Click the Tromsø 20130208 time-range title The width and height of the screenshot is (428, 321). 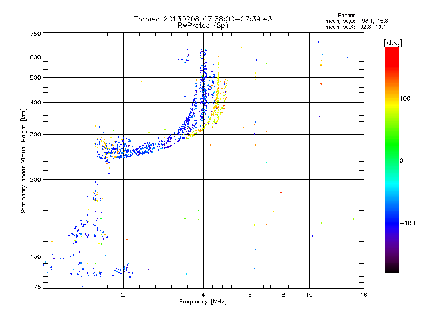203,19
